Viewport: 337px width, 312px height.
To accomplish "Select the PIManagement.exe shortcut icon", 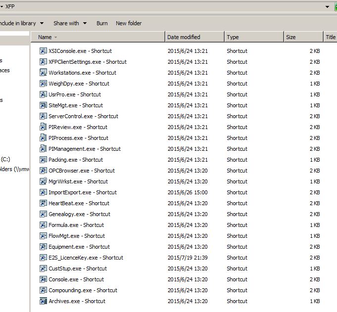I will click(43, 149).
